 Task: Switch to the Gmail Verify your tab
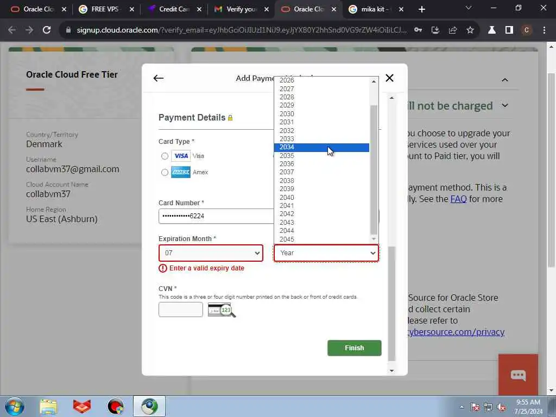(x=241, y=9)
